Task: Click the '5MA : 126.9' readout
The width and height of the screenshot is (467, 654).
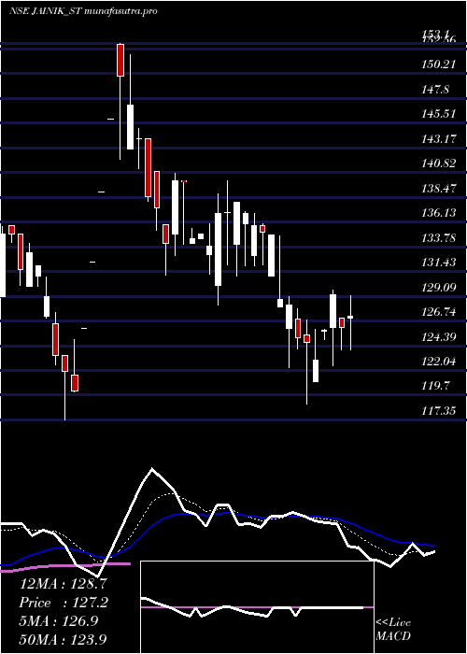Action: (x=59, y=620)
